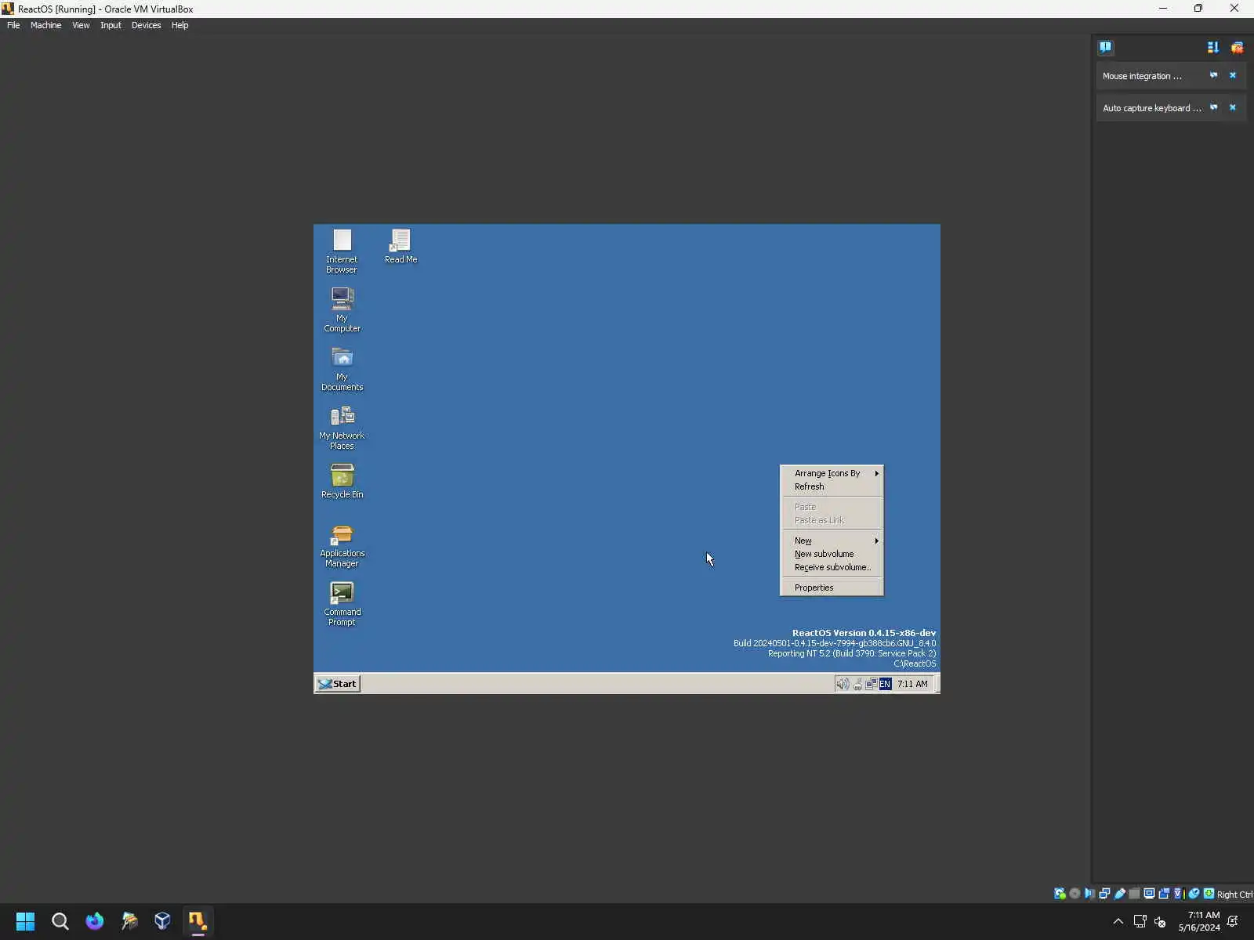Open Properties from the desktop context menu
The height and width of the screenshot is (940, 1254).
pyautogui.click(x=832, y=587)
